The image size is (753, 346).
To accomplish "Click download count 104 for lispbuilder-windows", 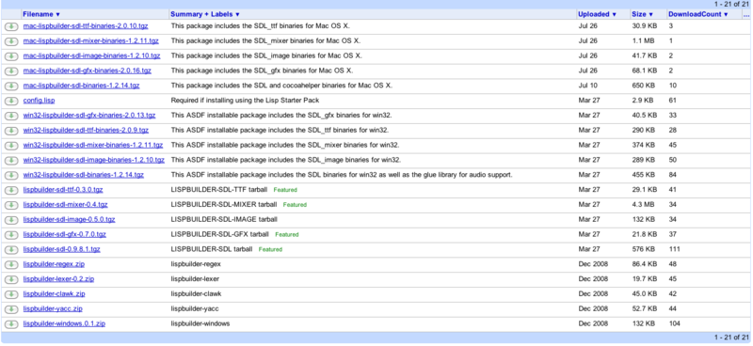I will point(674,324).
